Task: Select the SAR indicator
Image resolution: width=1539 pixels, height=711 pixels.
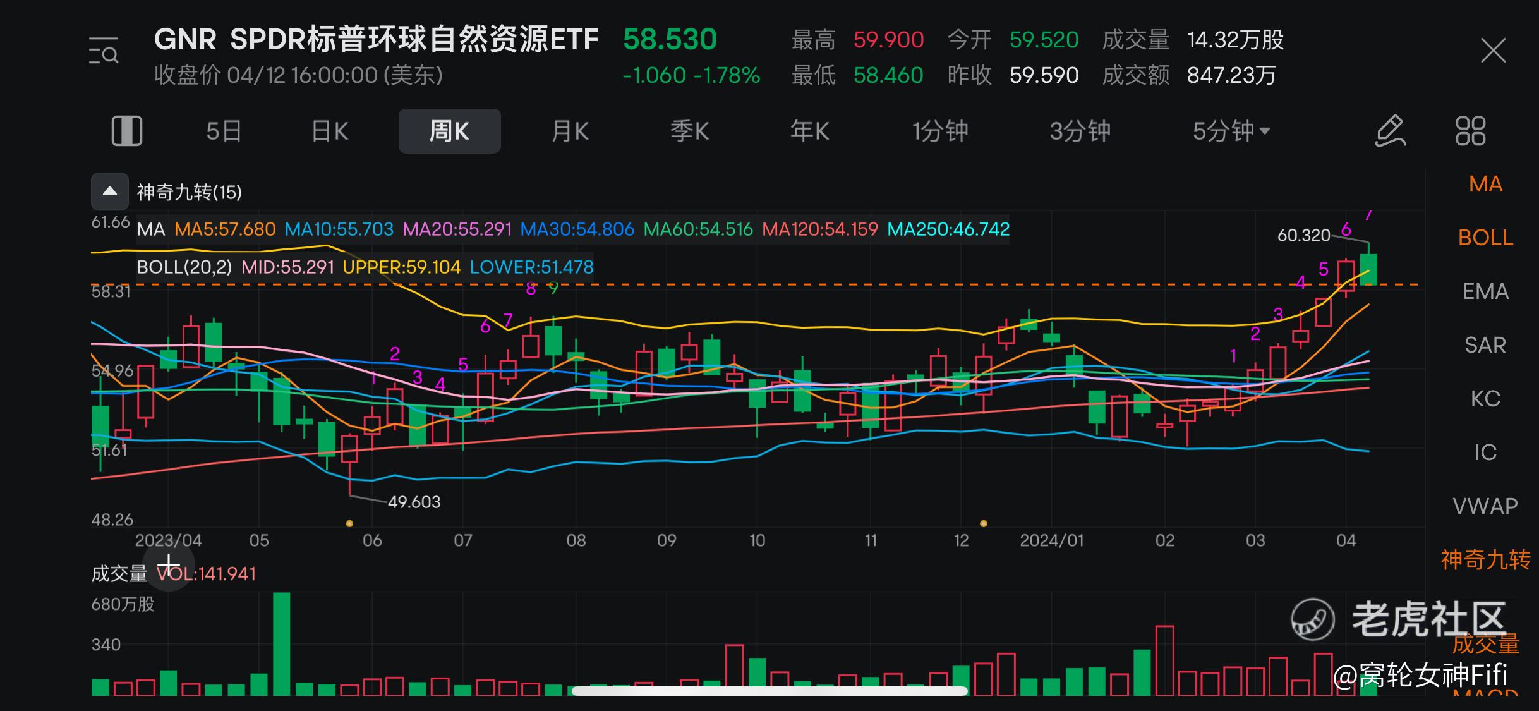Action: click(1485, 345)
